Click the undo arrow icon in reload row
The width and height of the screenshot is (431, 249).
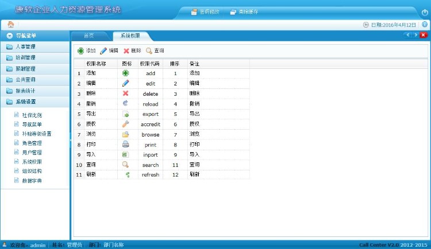pyautogui.click(x=126, y=103)
